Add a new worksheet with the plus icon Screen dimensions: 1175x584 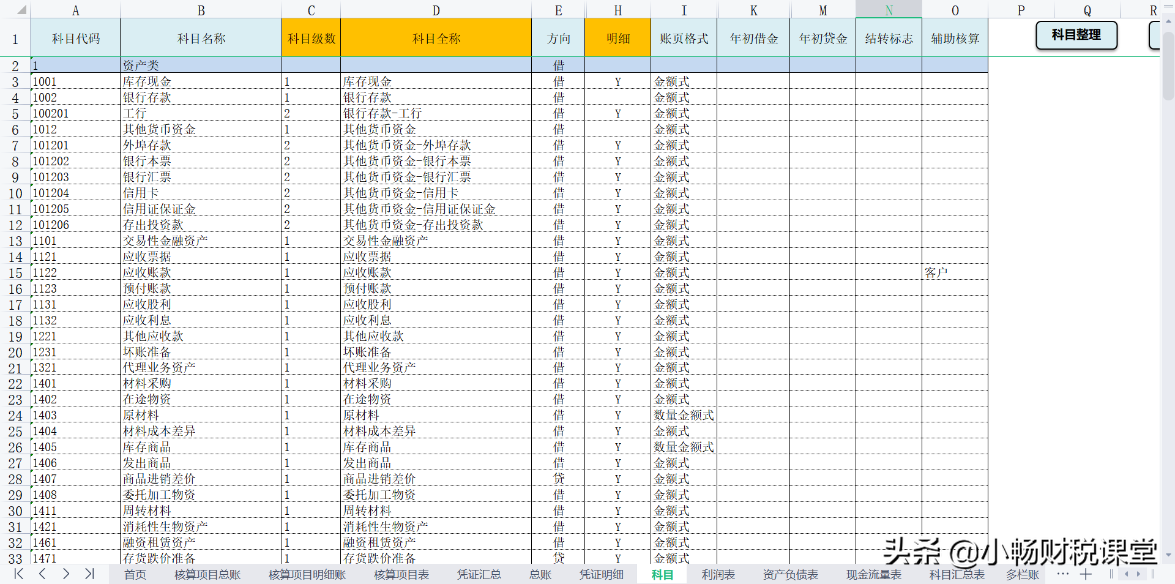click(x=1086, y=574)
